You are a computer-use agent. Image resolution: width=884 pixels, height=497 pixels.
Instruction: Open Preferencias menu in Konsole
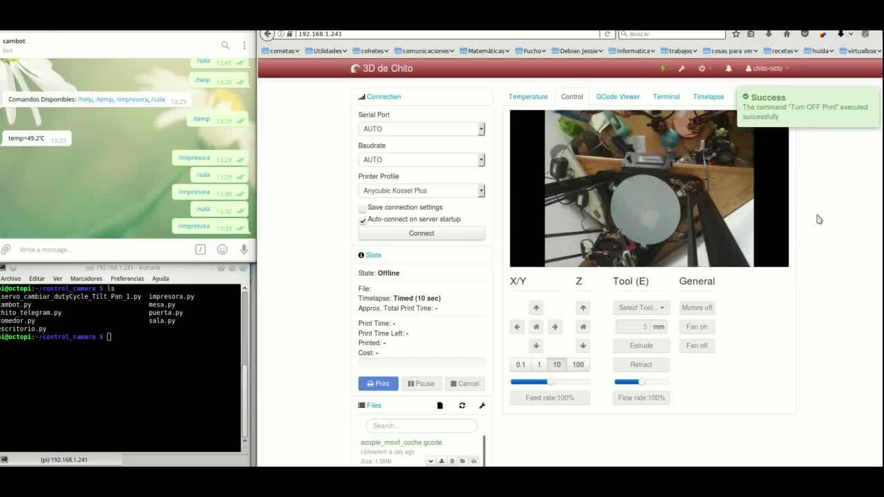[127, 279]
